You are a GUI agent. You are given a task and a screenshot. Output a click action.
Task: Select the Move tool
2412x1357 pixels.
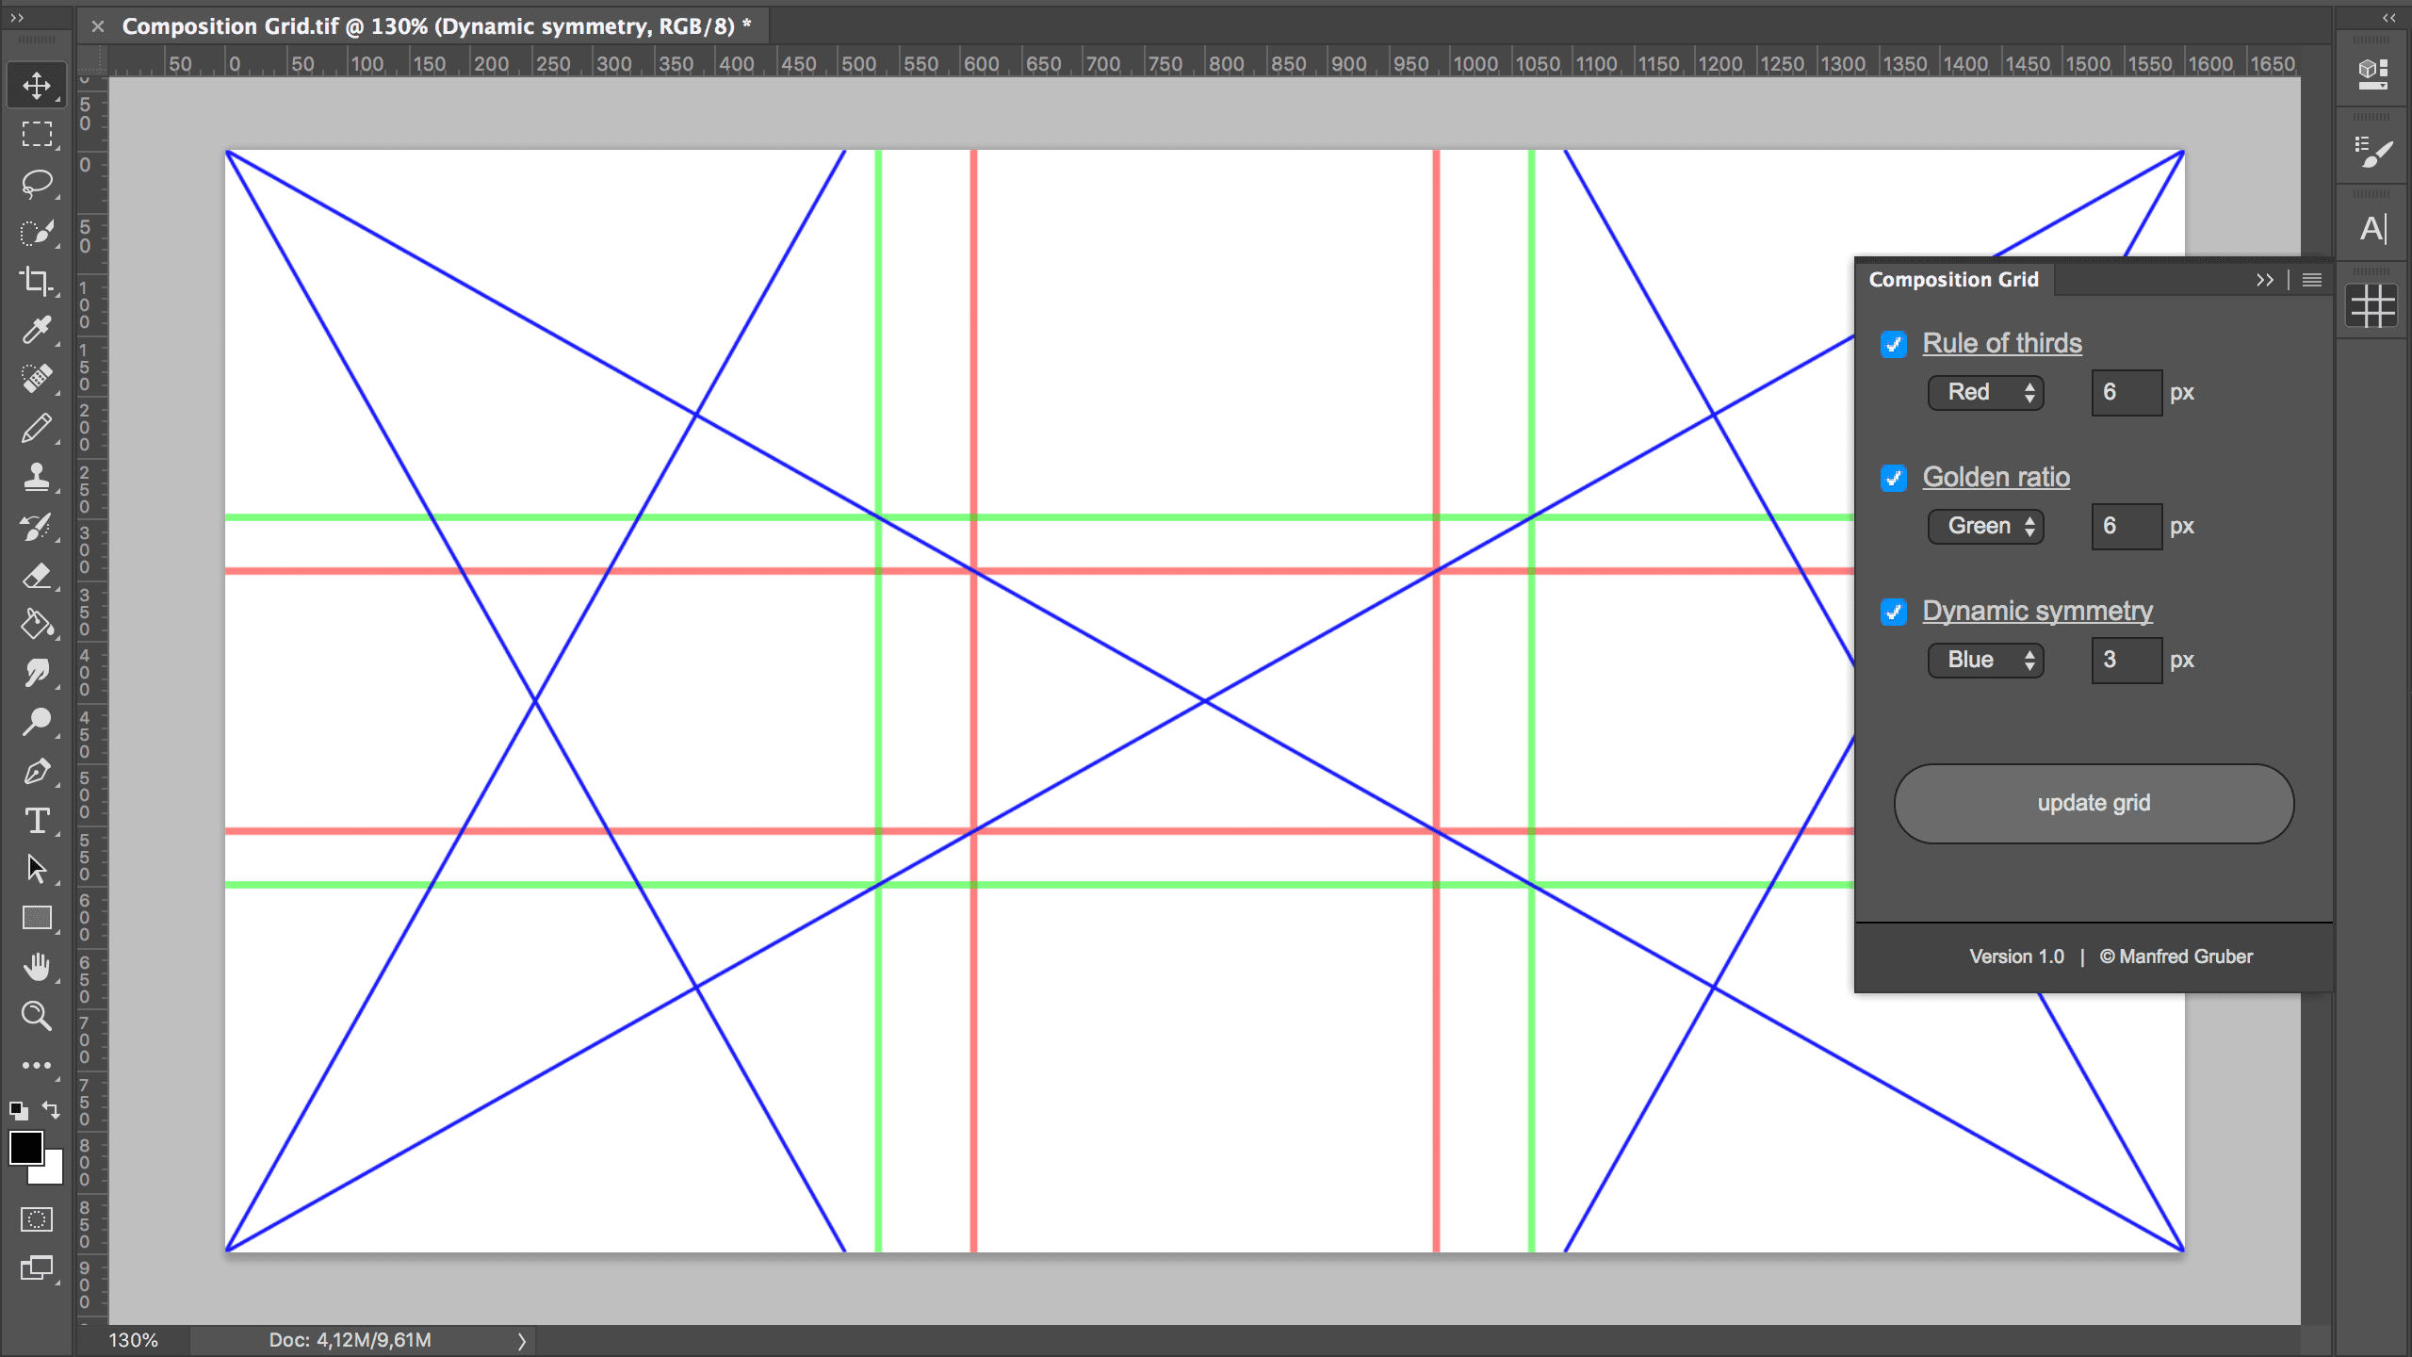coord(37,86)
